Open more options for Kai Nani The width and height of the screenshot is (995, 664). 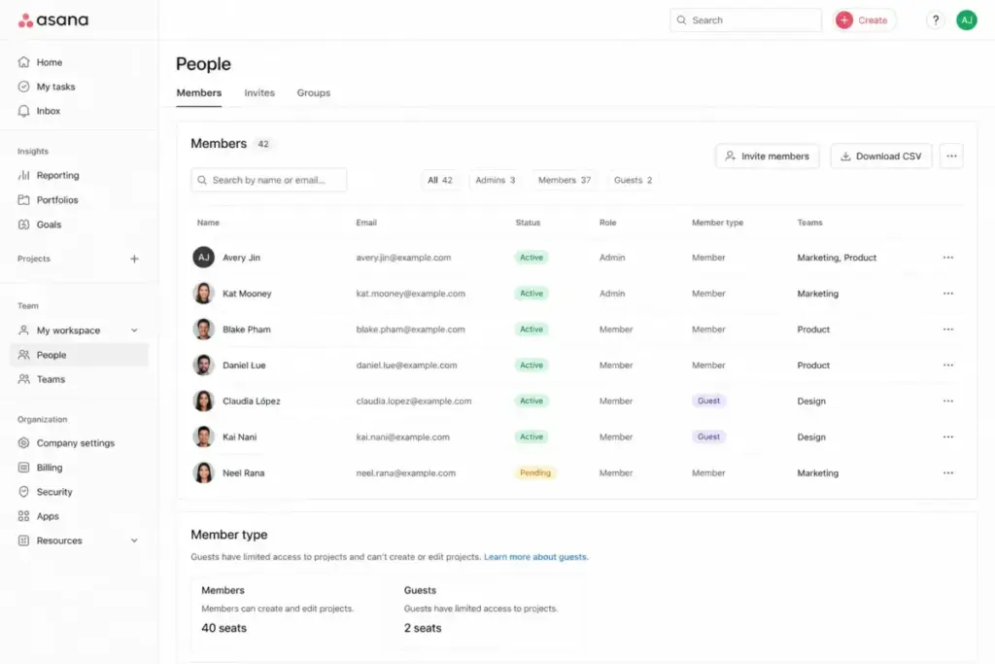tap(948, 437)
